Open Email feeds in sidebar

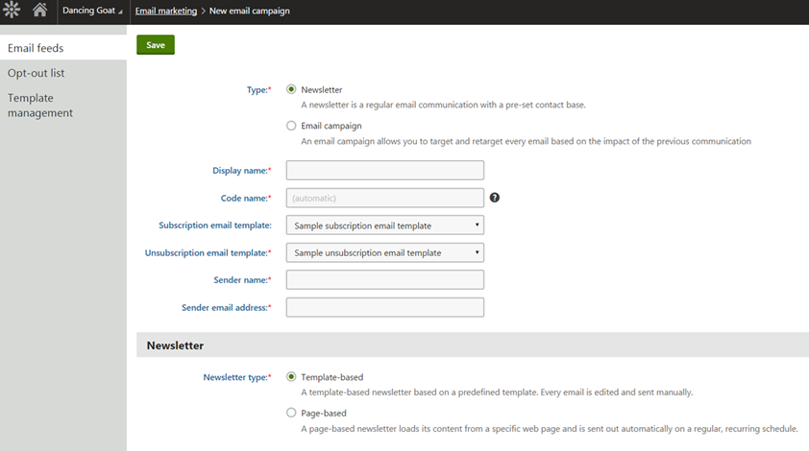pos(36,48)
